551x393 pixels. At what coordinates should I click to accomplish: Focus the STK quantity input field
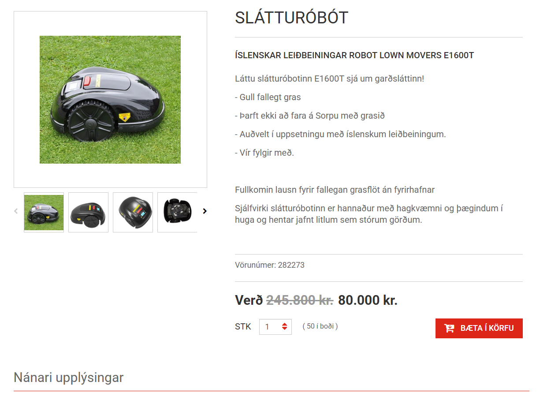[x=275, y=327]
